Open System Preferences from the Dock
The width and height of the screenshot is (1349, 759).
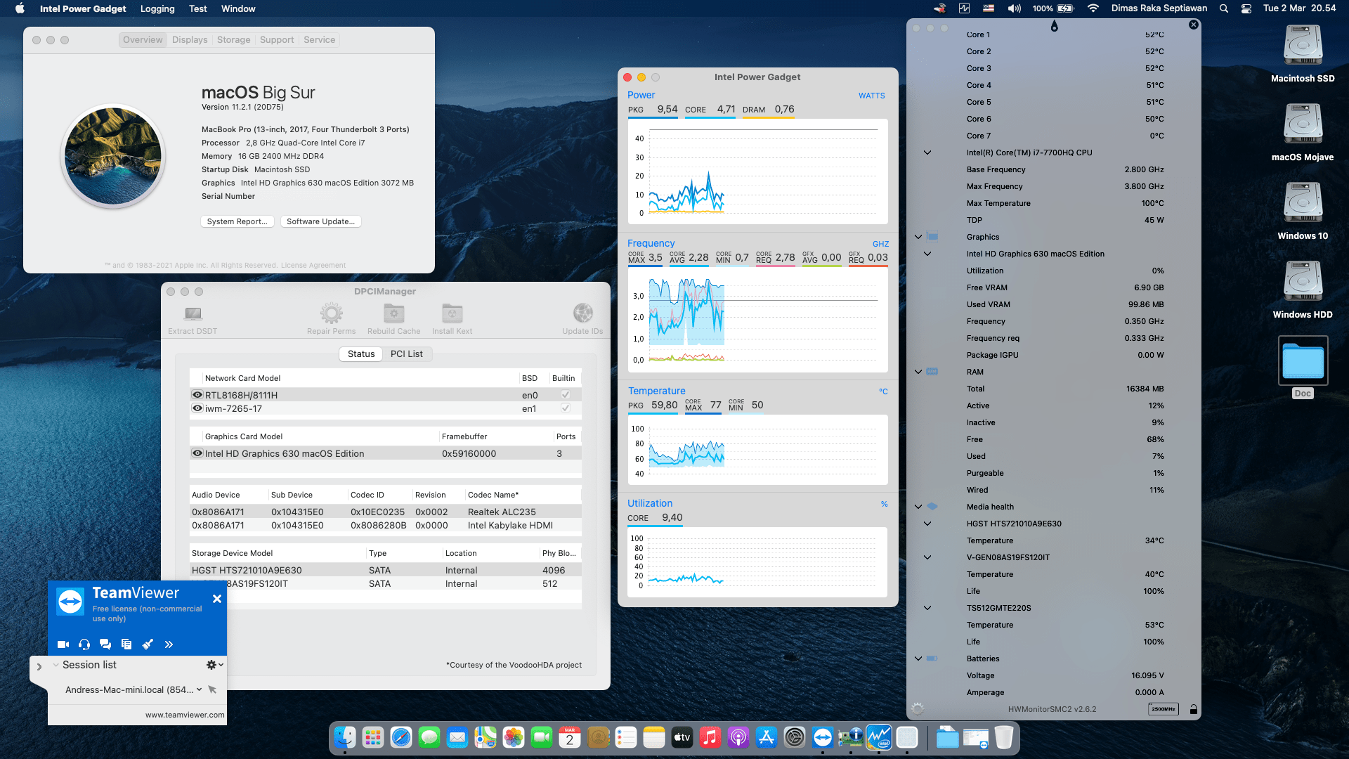(x=795, y=737)
